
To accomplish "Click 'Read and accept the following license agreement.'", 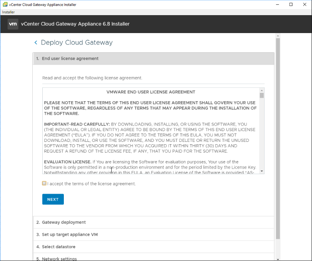I will (92, 78).
